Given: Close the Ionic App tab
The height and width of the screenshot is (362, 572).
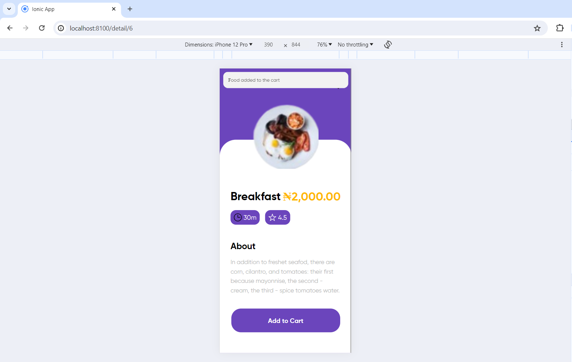Looking at the screenshot, I should 114,9.
